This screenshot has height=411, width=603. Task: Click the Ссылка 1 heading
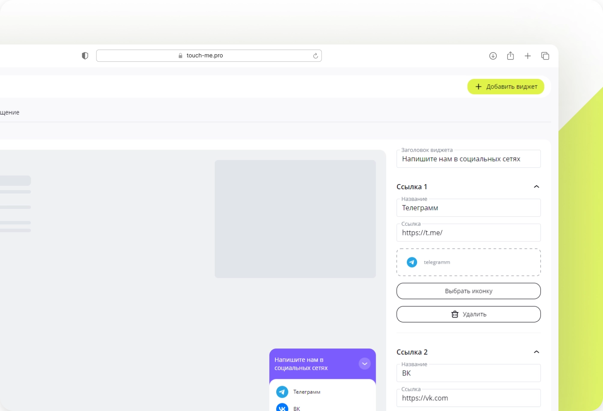click(412, 187)
